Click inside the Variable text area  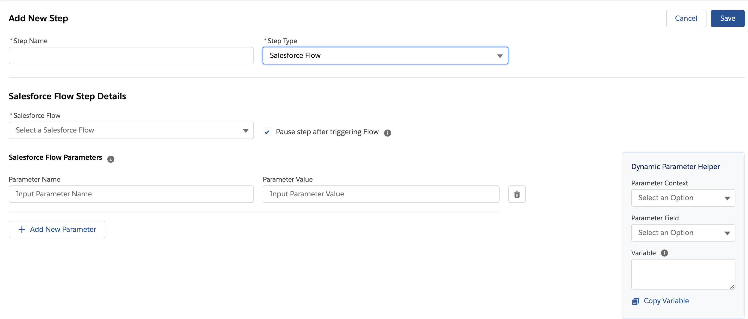tap(683, 274)
